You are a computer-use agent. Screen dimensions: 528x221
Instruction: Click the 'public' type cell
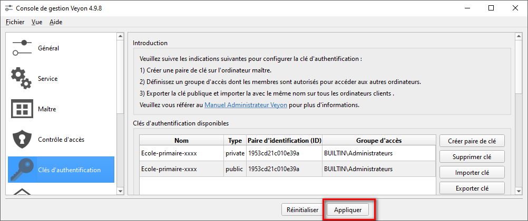click(x=235, y=169)
